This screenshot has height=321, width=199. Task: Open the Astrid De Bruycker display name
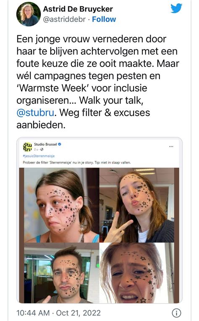[x=78, y=9]
